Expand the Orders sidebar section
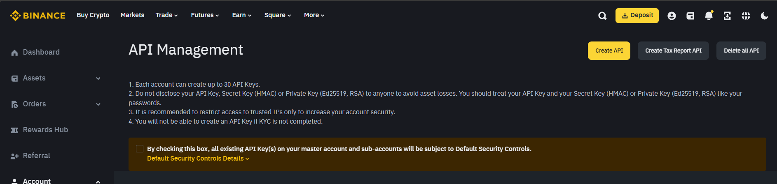This screenshot has height=184, width=777. tap(56, 104)
